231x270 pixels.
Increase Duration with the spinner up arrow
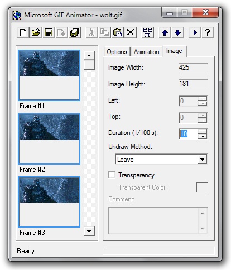(x=203, y=132)
